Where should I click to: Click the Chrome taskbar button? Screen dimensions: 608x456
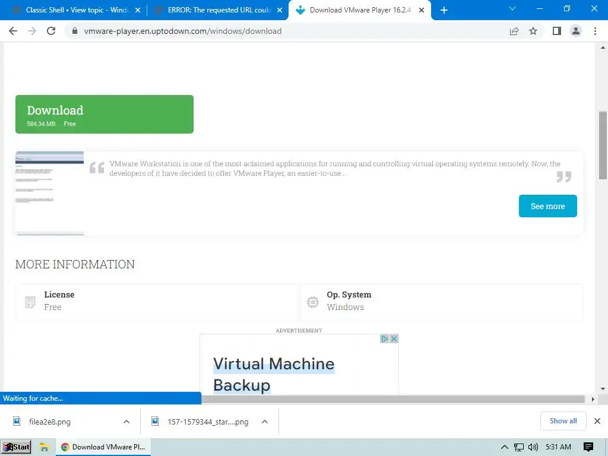coord(103,447)
